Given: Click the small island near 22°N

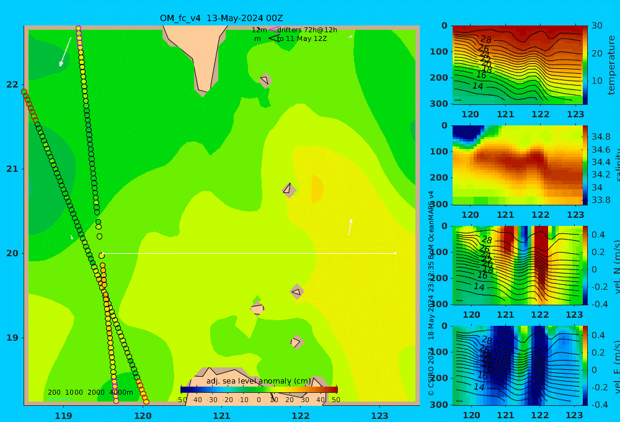Looking at the screenshot, I should (x=265, y=80).
